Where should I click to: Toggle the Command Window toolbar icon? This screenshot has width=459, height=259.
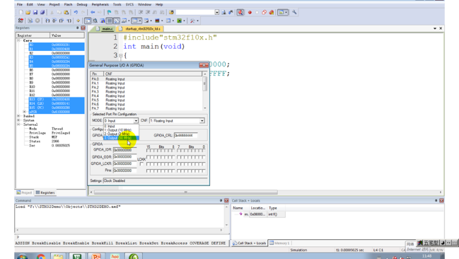[88, 21]
